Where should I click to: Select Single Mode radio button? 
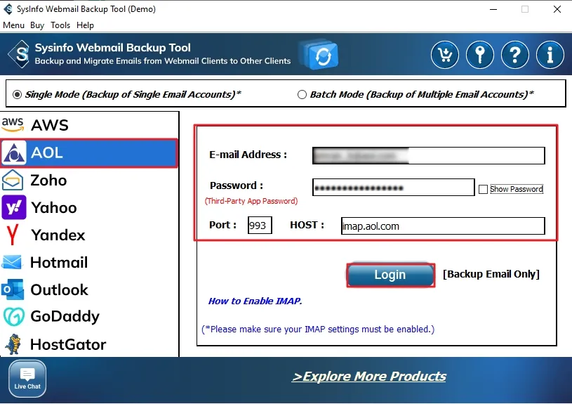pos(17,95)
